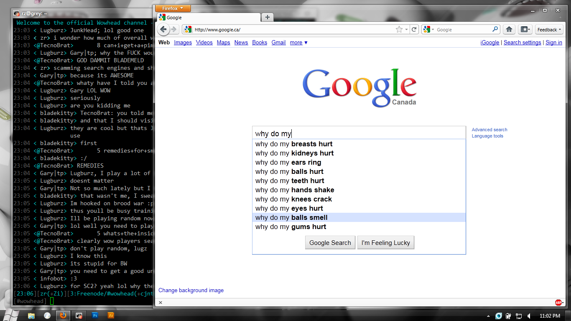Open the address bar history dropdown arrow
Screen dimensions: 571x321
[406, 30]
